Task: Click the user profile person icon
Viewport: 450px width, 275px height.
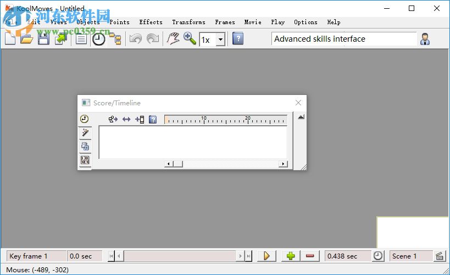Action: tap(425, 39)
